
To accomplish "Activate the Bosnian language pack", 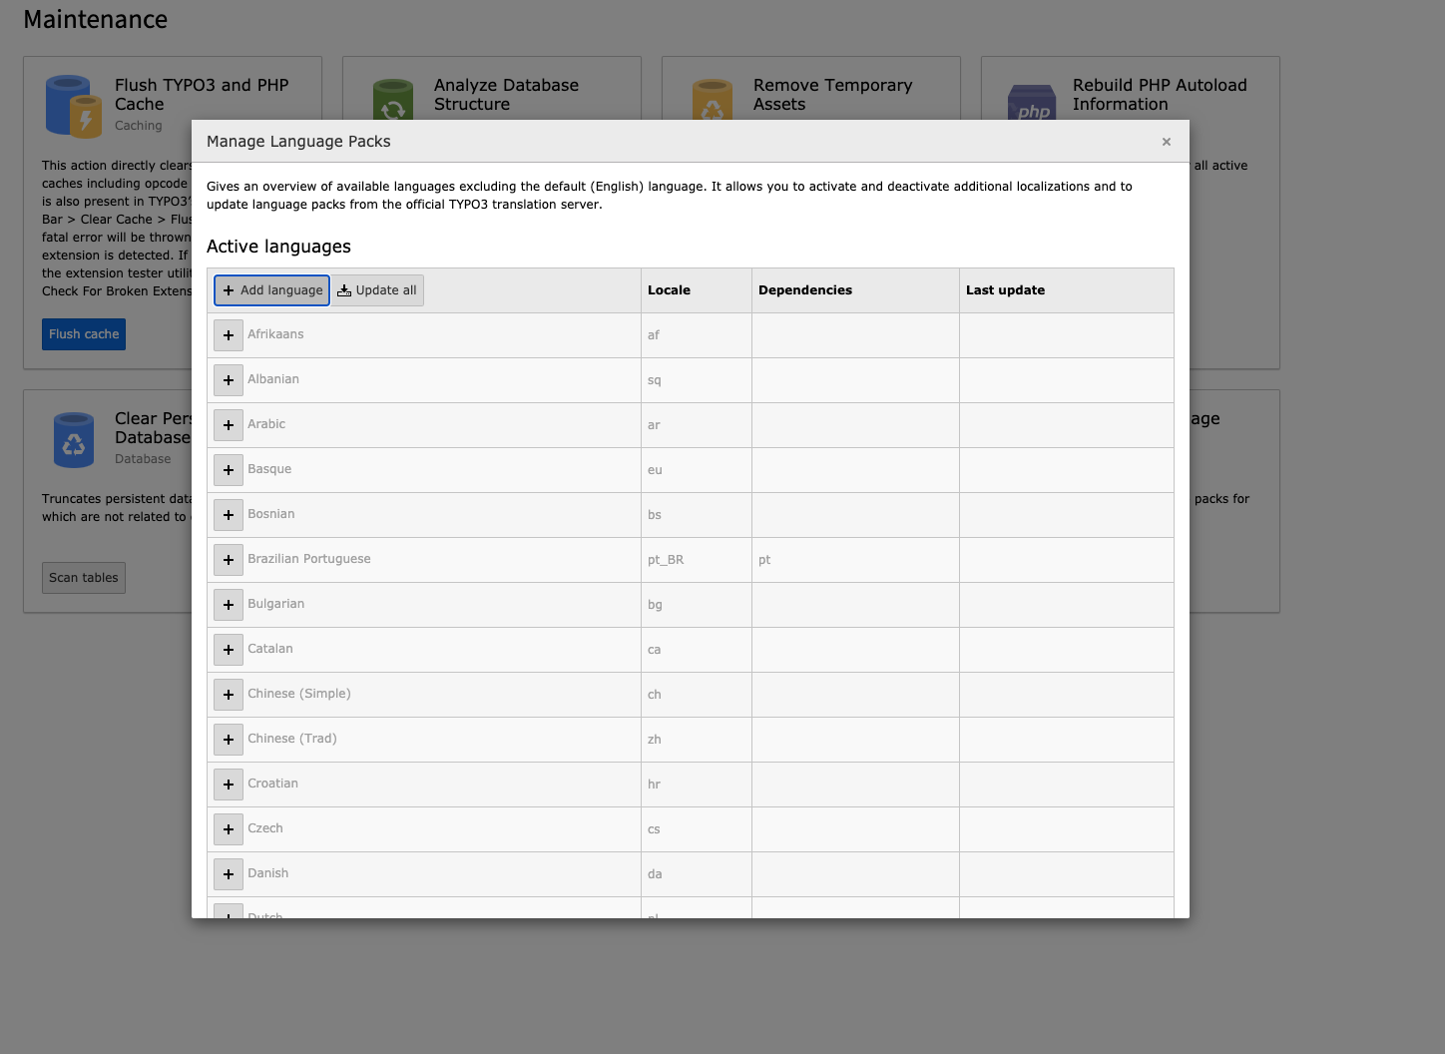I will point(228,514).
